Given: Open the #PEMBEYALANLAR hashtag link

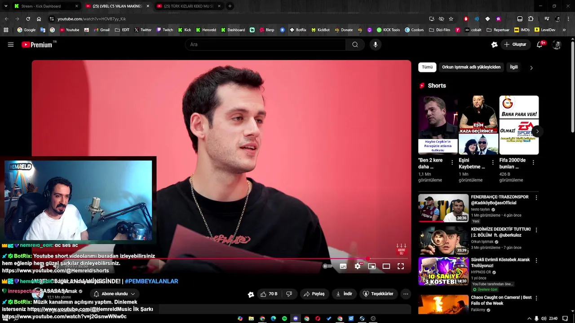Looking at the screenshot, I should tap(151, 281).
